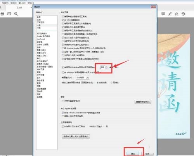Viewport: 194px width, 156px height.
Task: Select 全屏 (Full Screen) in the category list
Action: pyautogui.click(x=39, y=17)
